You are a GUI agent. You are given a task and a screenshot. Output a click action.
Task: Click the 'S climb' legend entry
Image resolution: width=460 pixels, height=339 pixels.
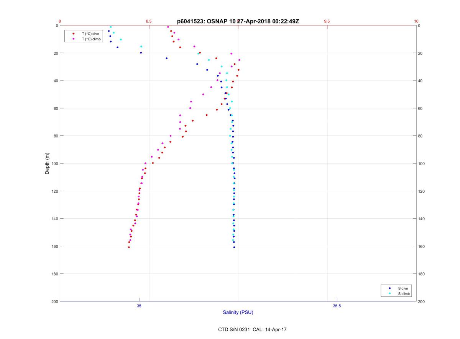(x=404, y=294)
